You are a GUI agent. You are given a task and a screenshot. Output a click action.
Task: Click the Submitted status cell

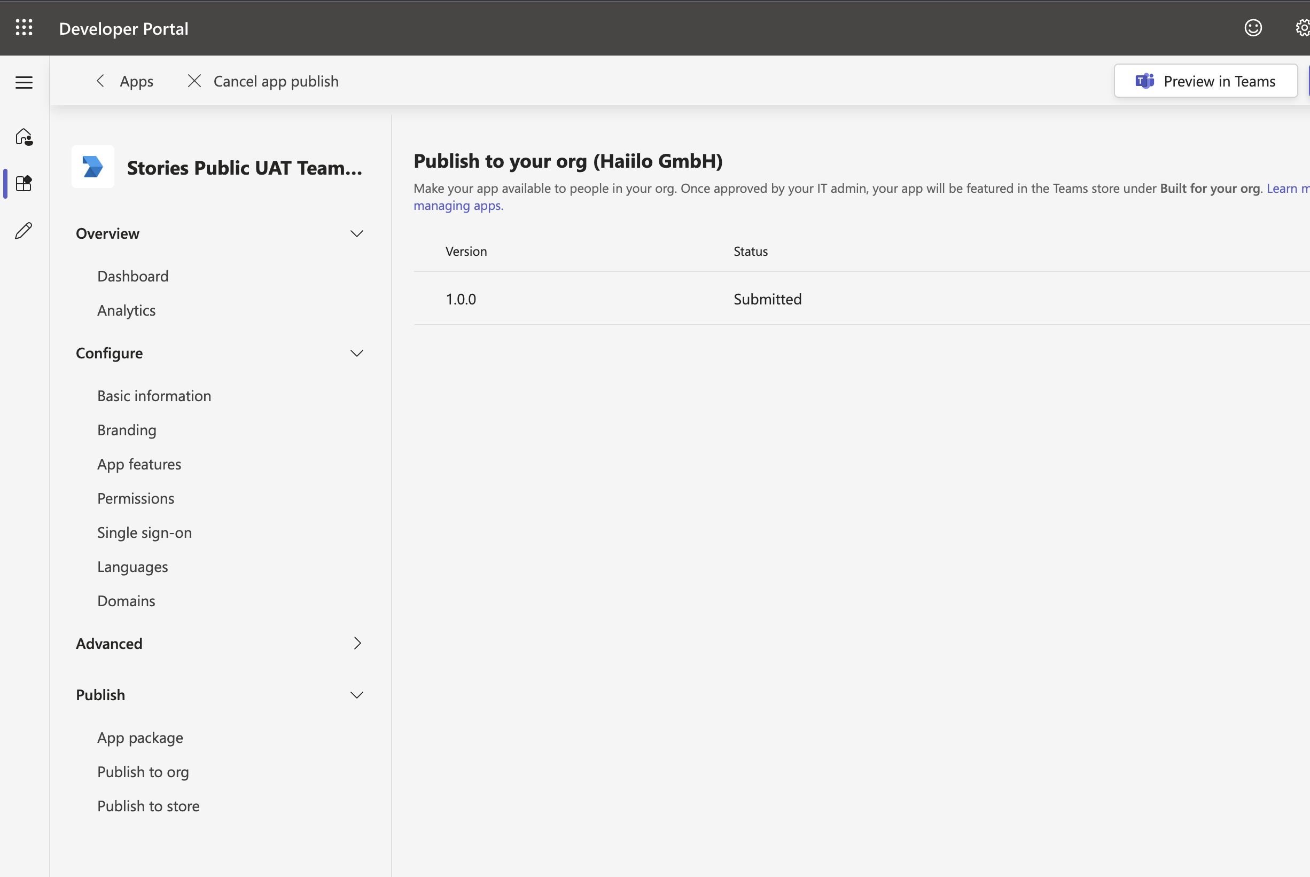[767, 299]
